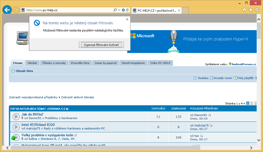
Task: Close the PC-HELP.CZ browser tab
Action: (x=179, y=10)
